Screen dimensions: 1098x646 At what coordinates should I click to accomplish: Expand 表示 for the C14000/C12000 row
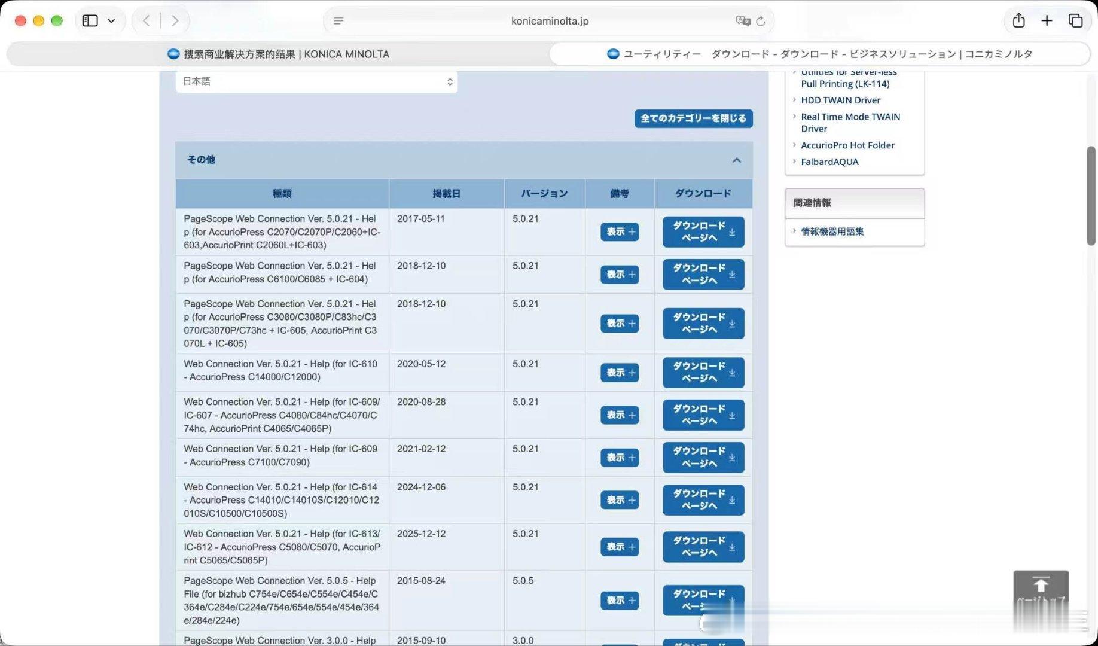tap(620, 373)
